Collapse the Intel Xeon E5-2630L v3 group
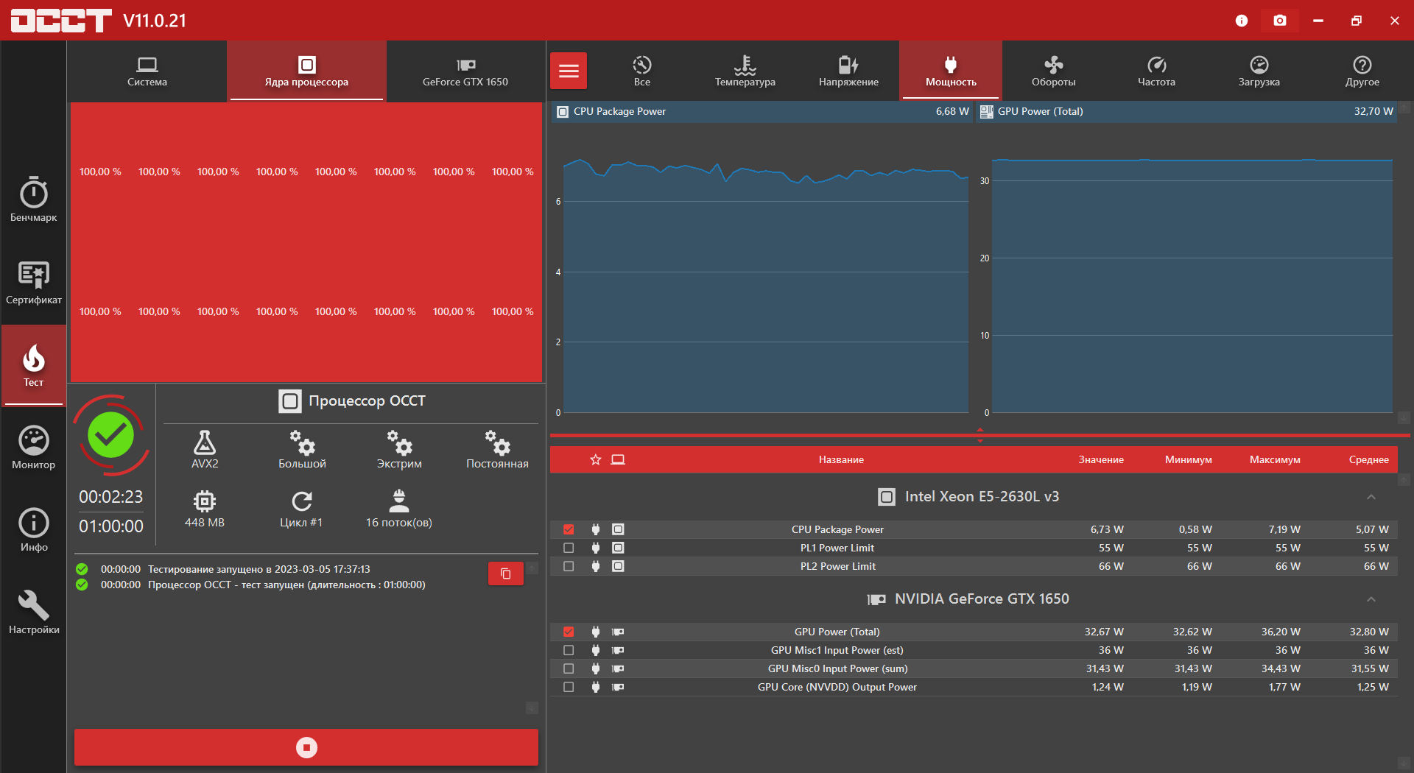Viewport: 1414px width, 773px height. [x=1371, y=497]
